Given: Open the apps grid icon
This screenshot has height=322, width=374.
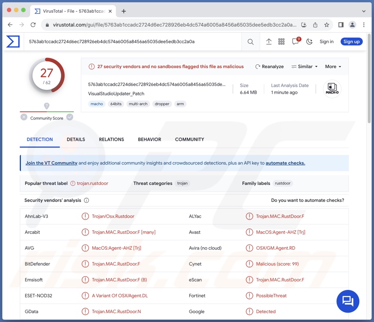Looking at the screenshot, I should (282, 42).
